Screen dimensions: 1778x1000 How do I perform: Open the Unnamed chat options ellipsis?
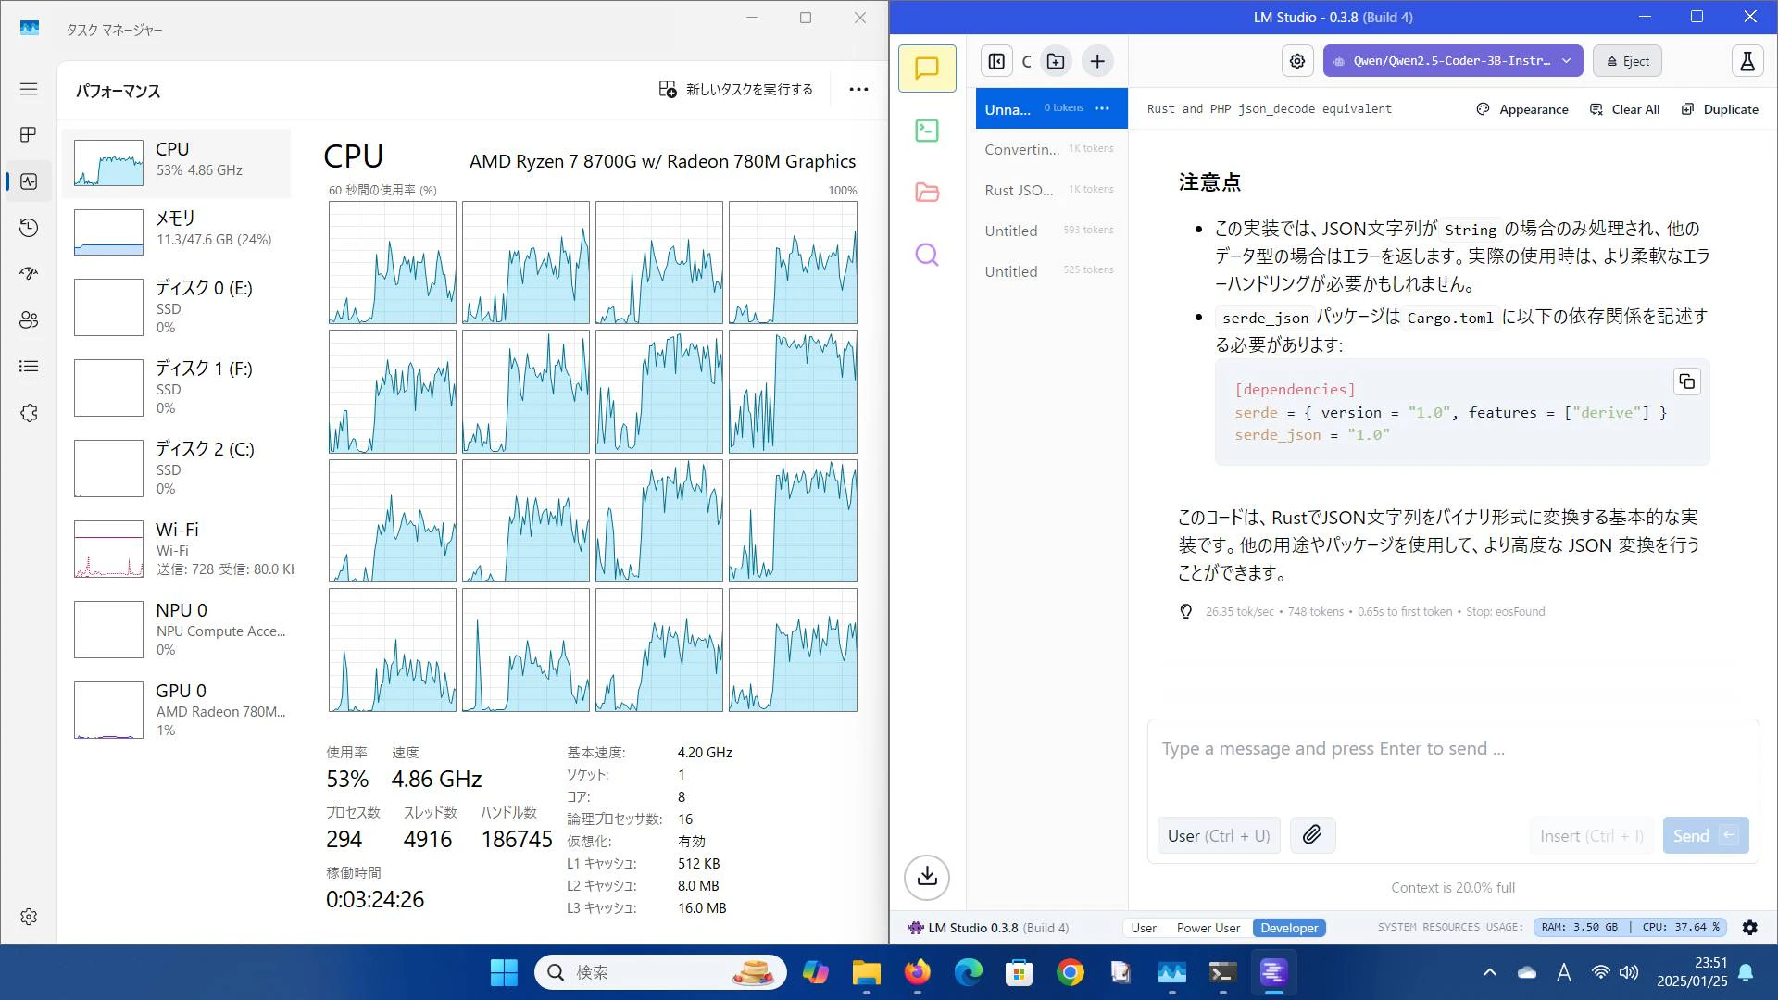click(1102, 108)
